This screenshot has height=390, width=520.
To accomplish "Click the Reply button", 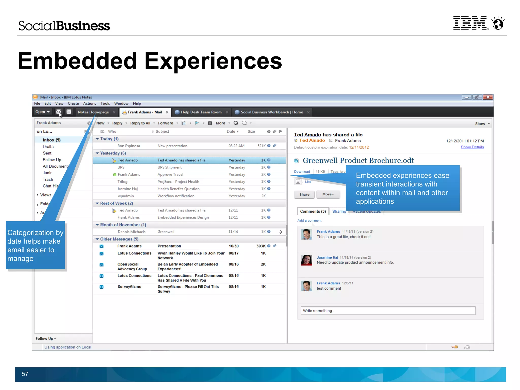I will 117,123.
